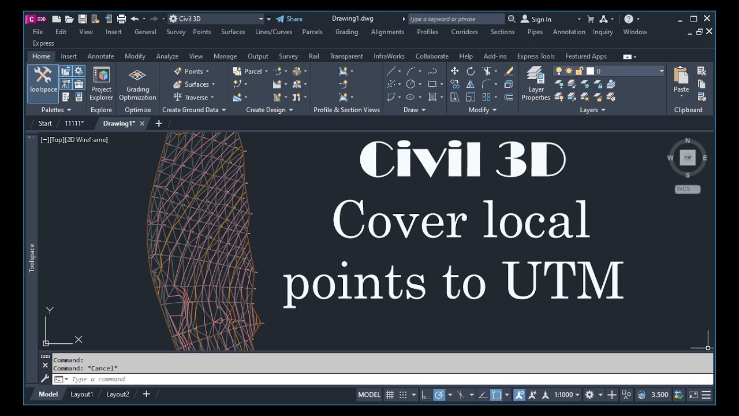Screen dimensions: 739x416
Task: Select the Mirror tool
Action: pyautogui.click(x=471, y=84)
